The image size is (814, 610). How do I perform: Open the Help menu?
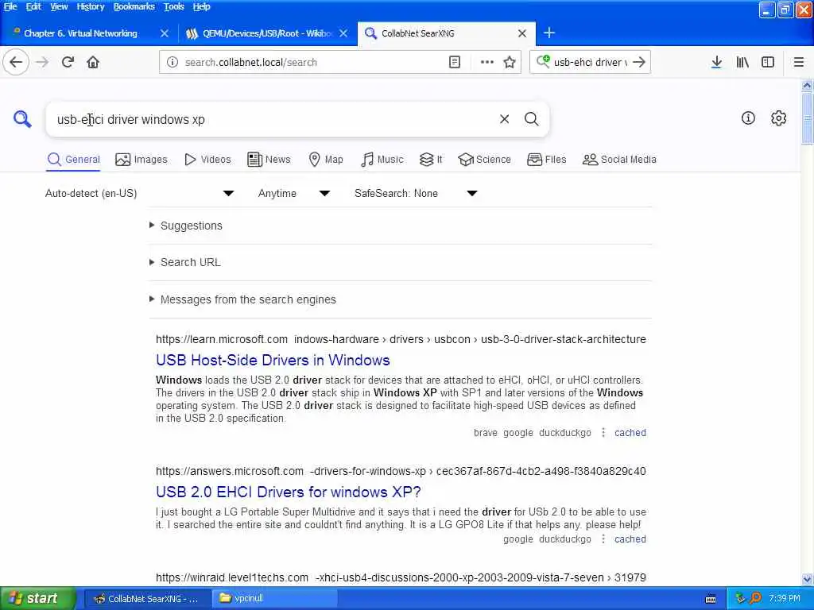[201, 6]
